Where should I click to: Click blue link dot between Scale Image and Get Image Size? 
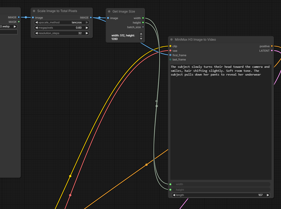point(99,18)
